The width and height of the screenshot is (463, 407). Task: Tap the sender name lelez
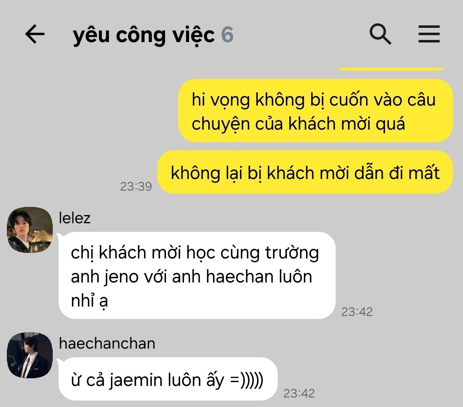[x=75, y=218]
